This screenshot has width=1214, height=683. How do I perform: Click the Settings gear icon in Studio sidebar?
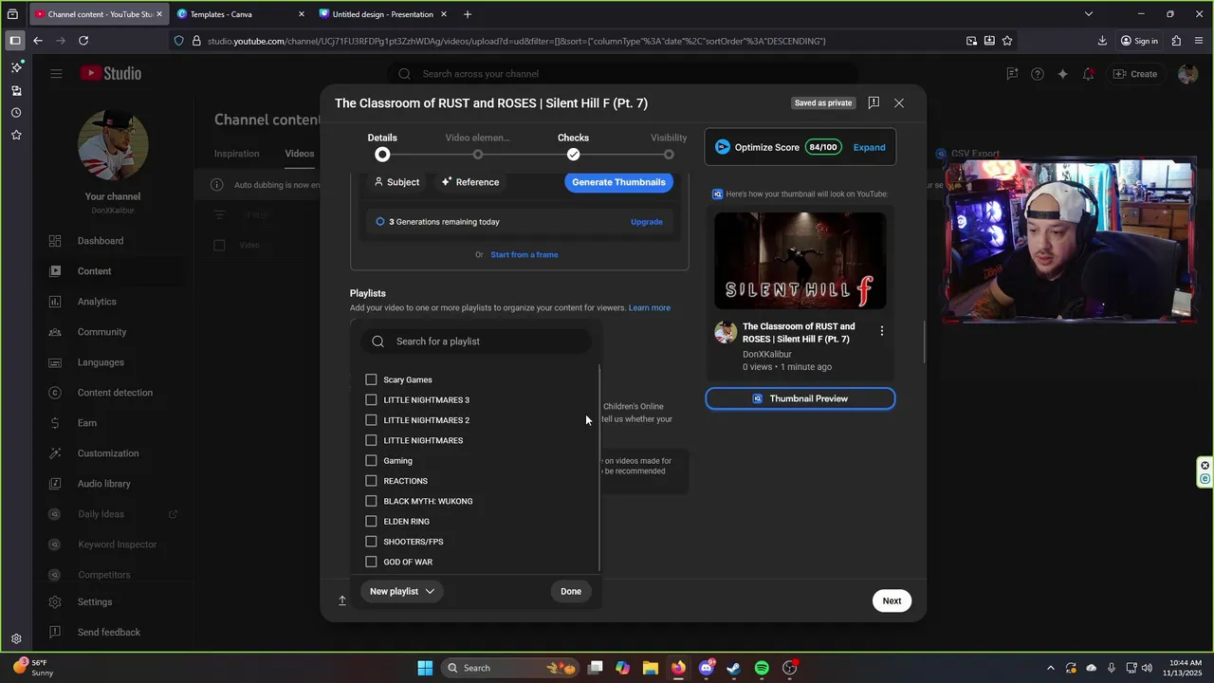(55, 601)
